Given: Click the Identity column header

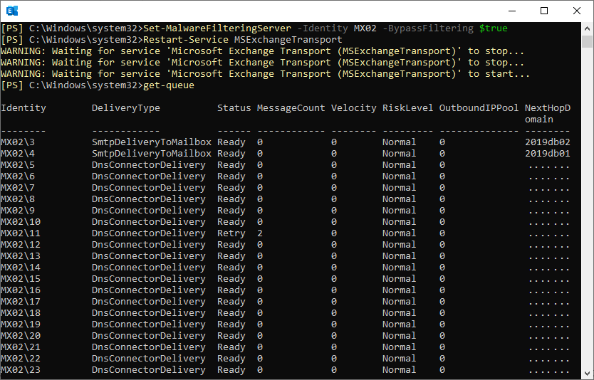Looking at the screenshot, I should (x=23, y=108).
